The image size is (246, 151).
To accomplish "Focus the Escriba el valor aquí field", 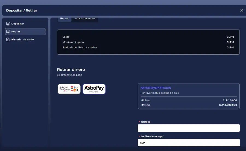I will pos(189,143).
